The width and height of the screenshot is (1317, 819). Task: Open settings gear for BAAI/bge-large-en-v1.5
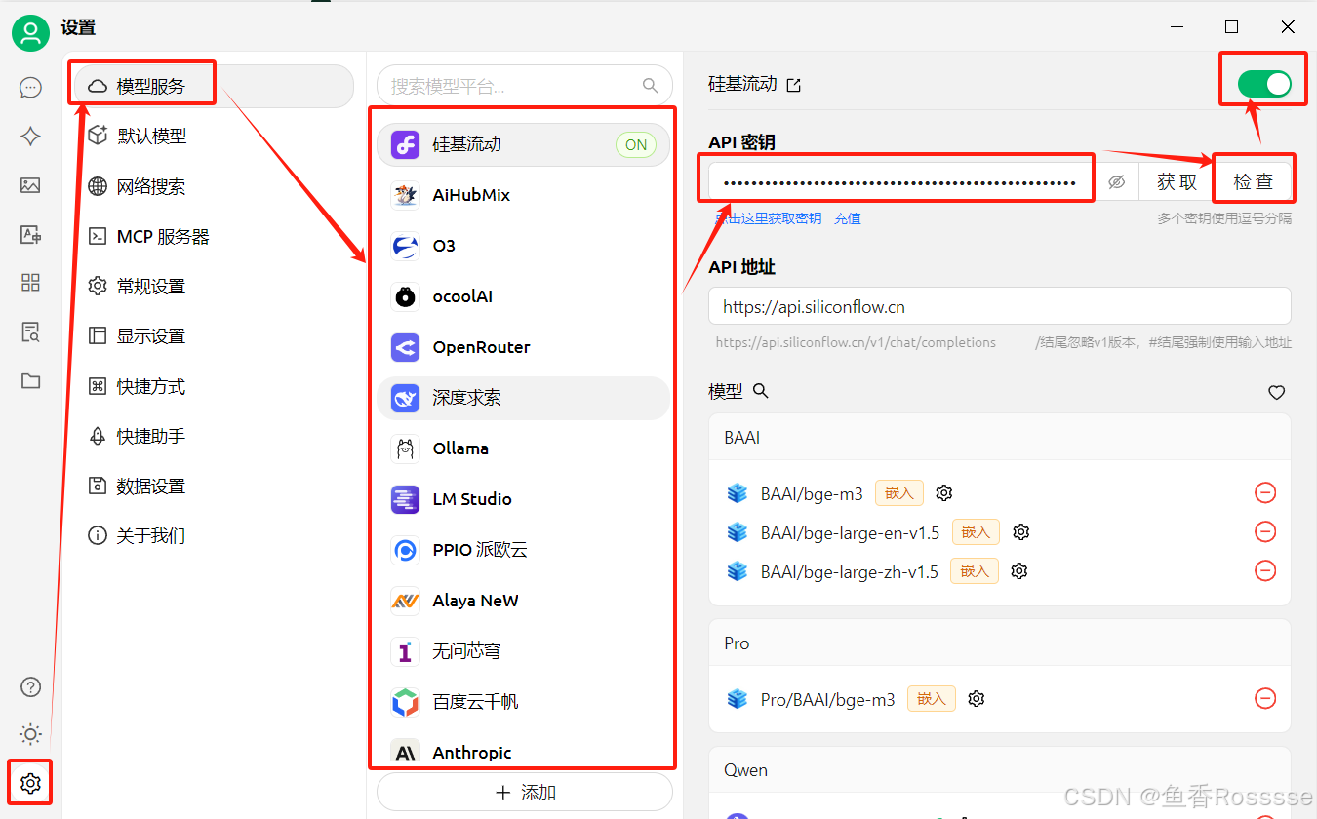(x=1021, y=532)
